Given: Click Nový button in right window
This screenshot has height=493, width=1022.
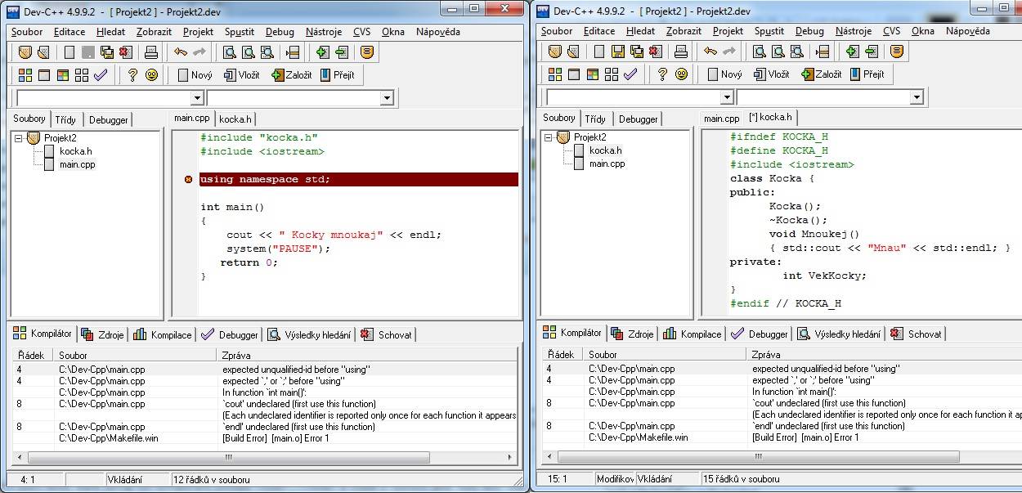Looking at the screenshot, I should tap(724, 74).
